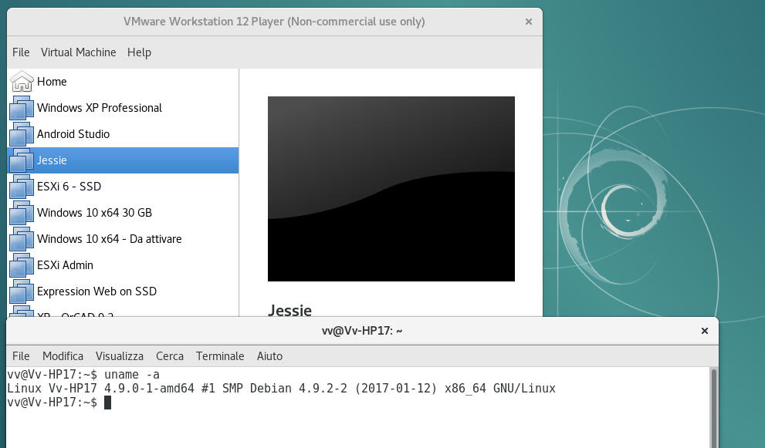Click the ESXi Admin VM icon
765x448 pixels.
point(22,266)
